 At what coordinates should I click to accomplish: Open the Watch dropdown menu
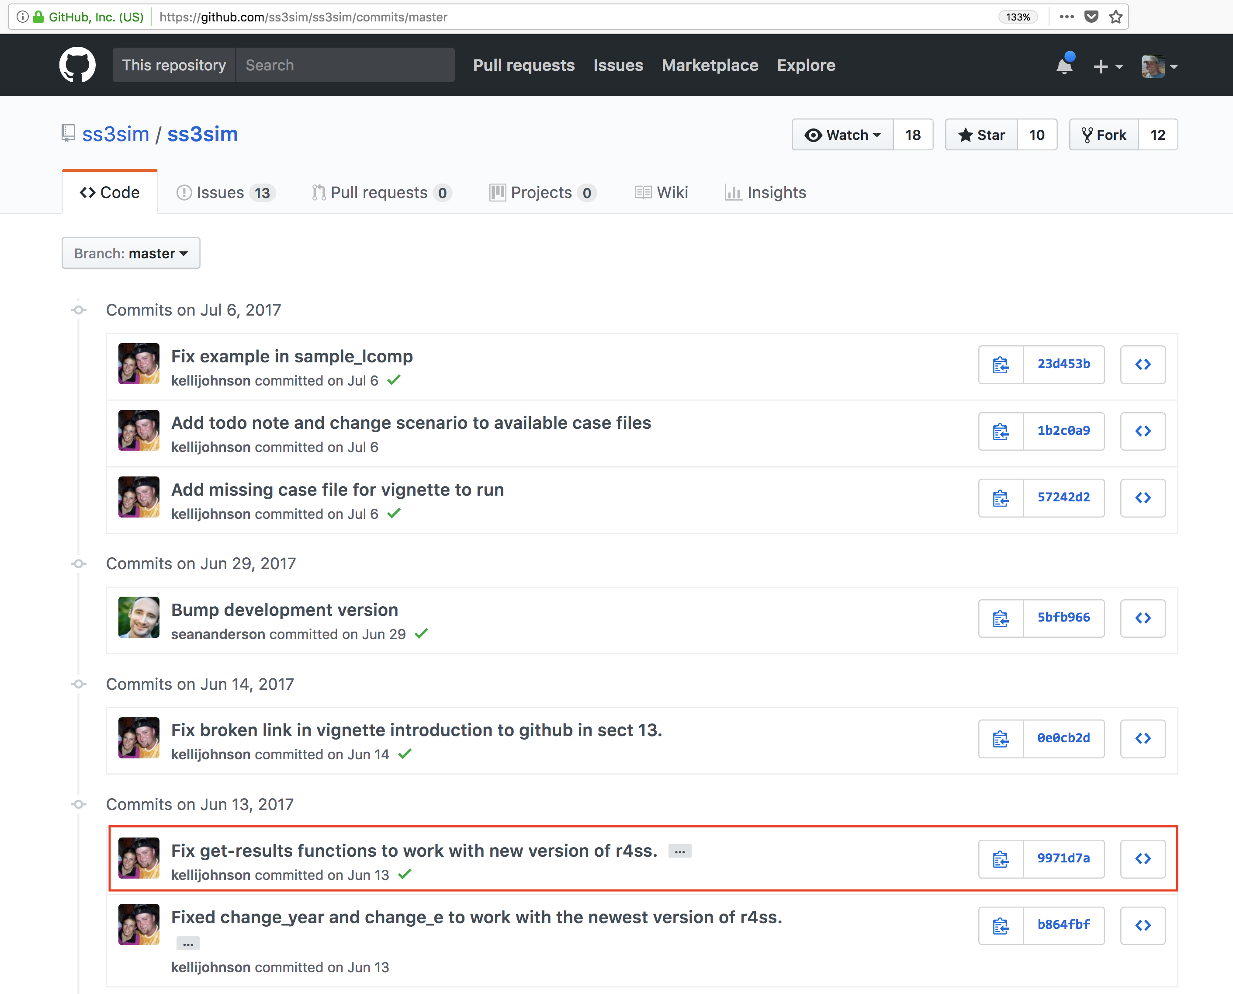point(842,135)
